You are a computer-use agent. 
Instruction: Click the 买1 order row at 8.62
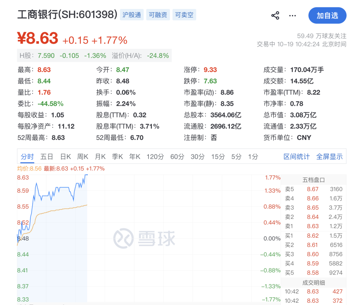[x=314, y=236]
